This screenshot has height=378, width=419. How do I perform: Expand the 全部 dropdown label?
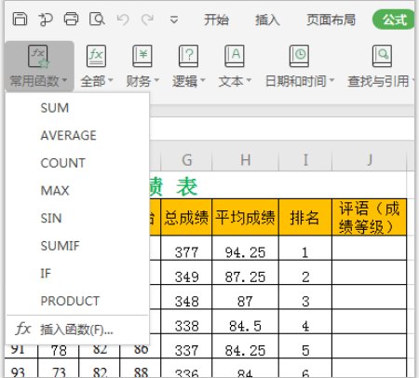tap(97, 81)
